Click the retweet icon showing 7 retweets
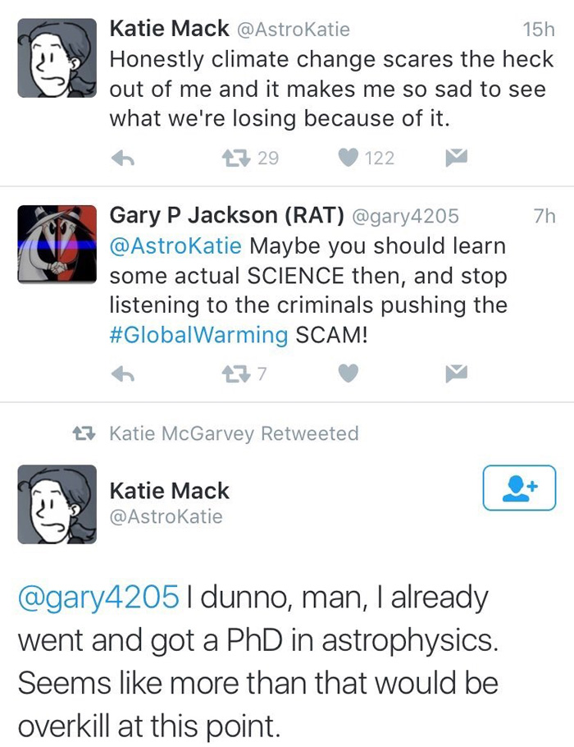 click(x=238, y=373)
